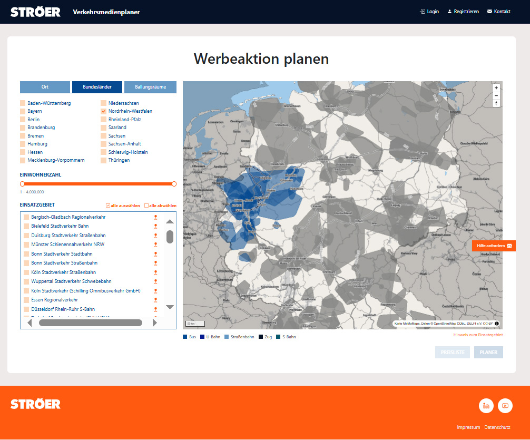Switch to the Ballungsräume tab
Screen dimensions: 530x440
pyautogui.click(x=151, y=87)
